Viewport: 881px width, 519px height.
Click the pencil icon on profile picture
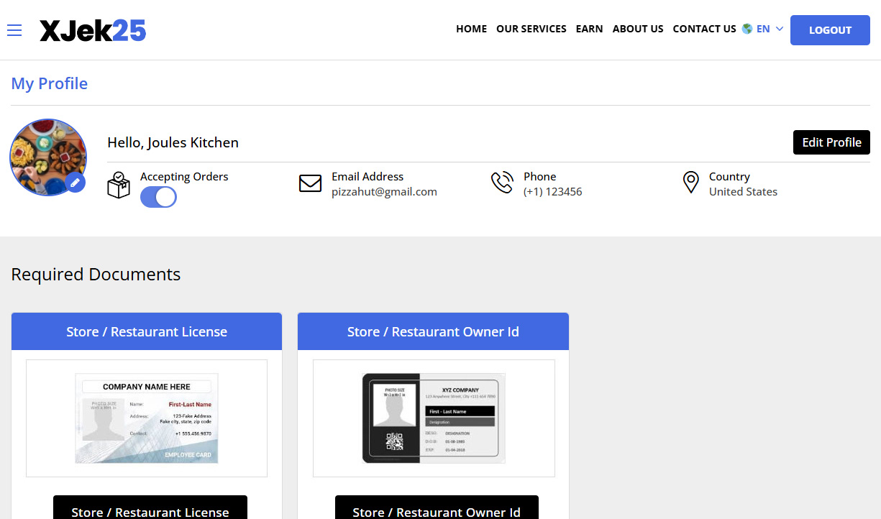point(76,183)
